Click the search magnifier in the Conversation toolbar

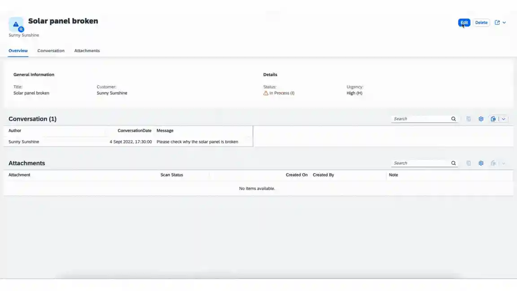click(x=453, y=119)
